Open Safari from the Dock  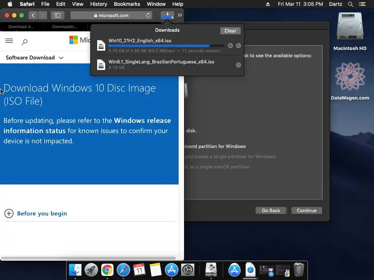[x=123, y=270]
